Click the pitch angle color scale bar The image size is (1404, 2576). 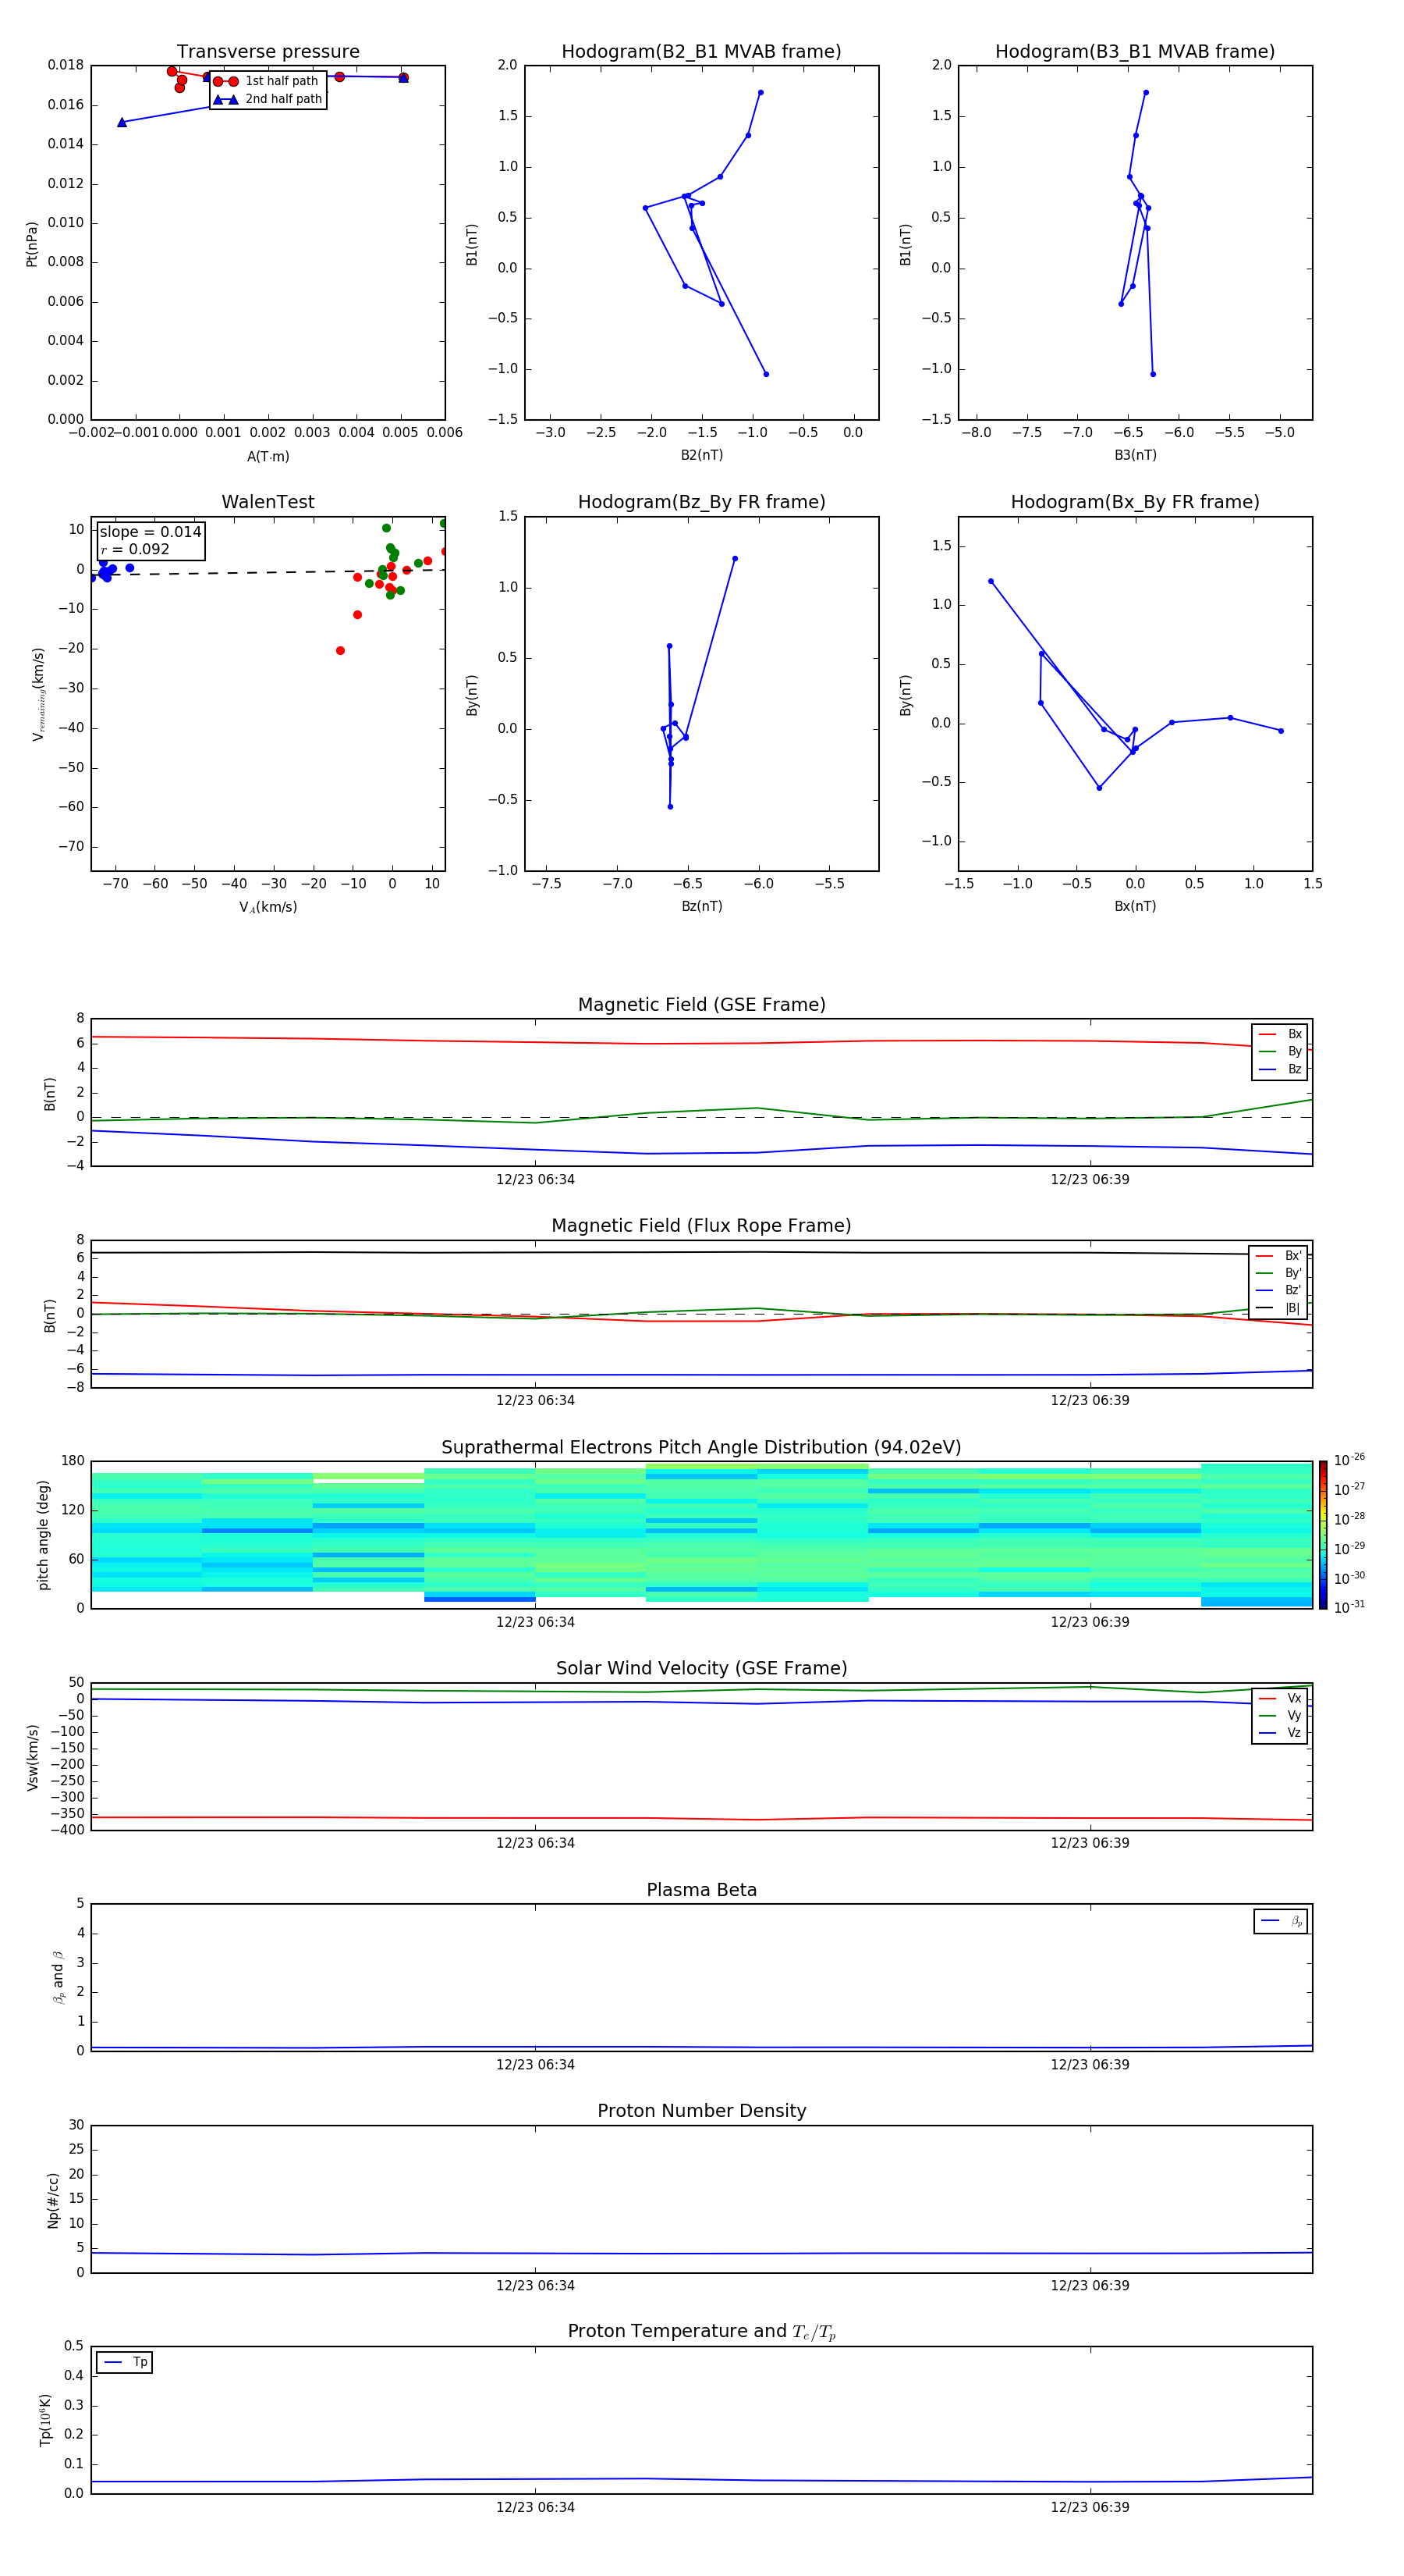(x=1323, y=1535)
